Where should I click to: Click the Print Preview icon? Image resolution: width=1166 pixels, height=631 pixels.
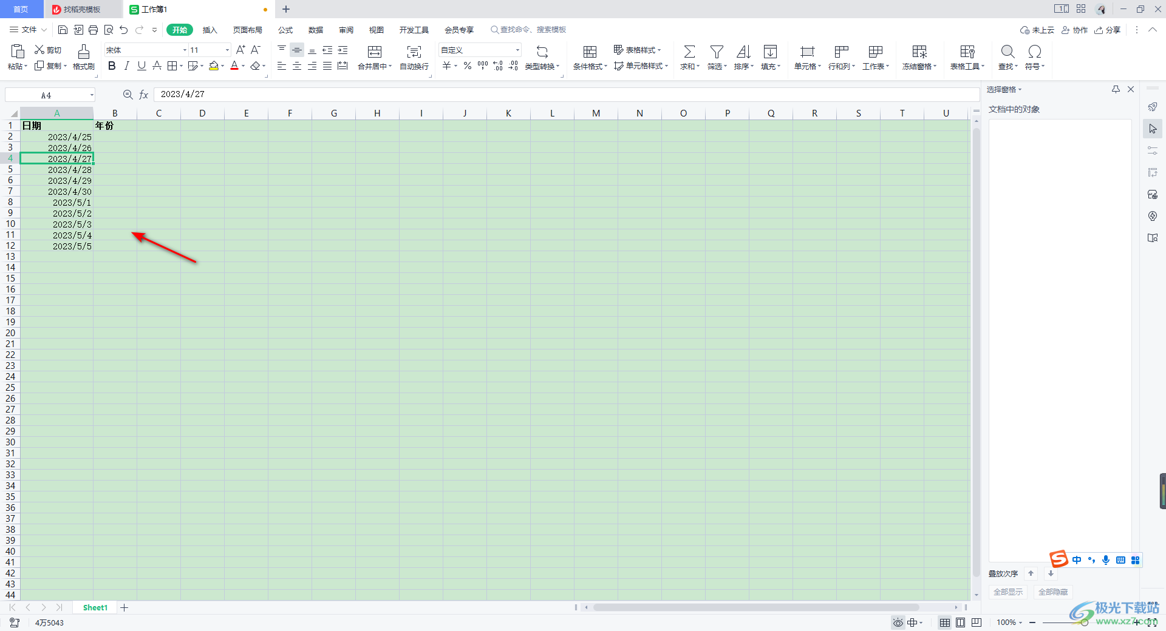pyautogui.click(x=109, y=30)
